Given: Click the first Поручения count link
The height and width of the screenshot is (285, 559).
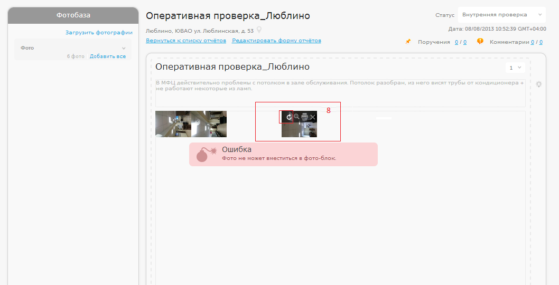Looking at the screenshot, I should coord(456,42).
